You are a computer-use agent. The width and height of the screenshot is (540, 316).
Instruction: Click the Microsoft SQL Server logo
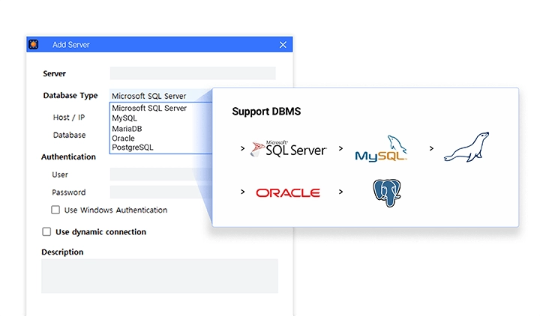(x=289, y=148)
